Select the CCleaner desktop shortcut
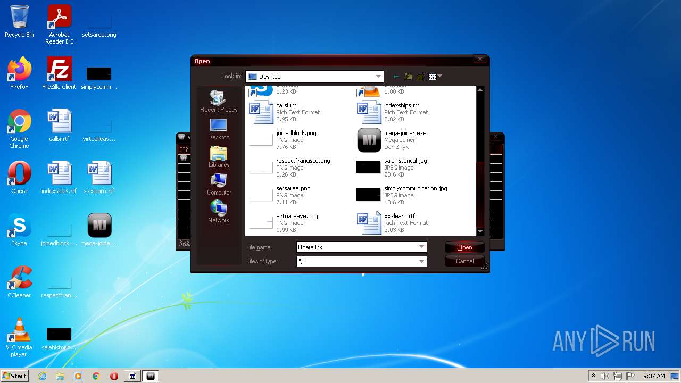The height and width of the screenshot is (383, 681). [19, 282]
